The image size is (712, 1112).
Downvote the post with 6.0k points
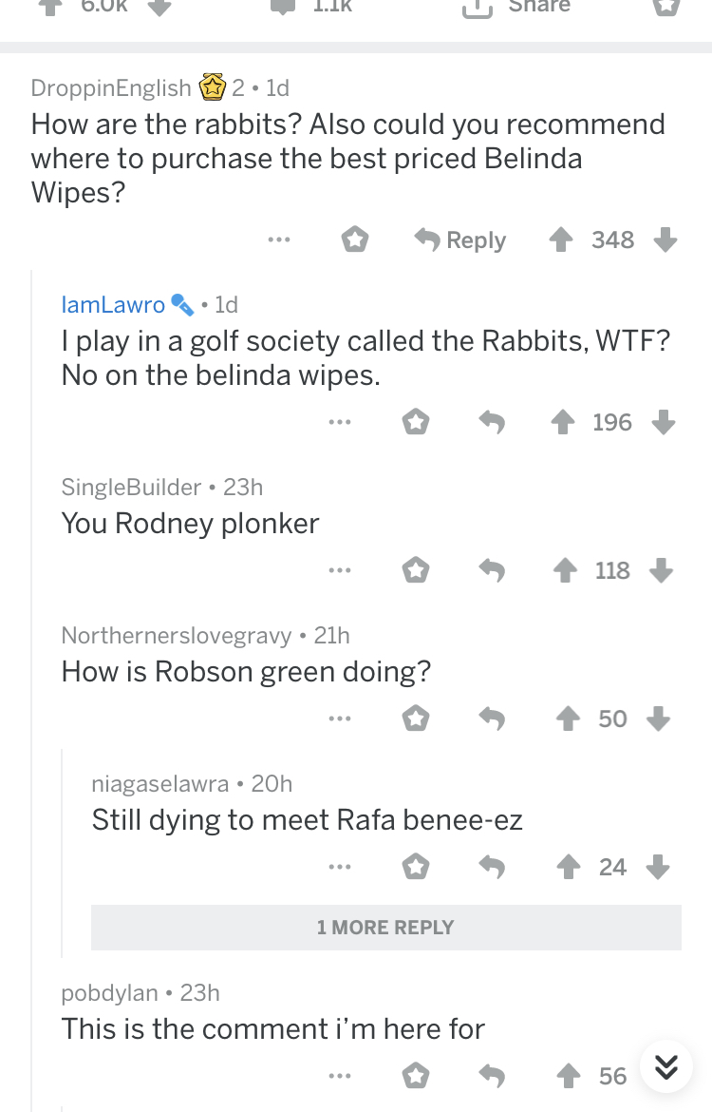[159, 8]
